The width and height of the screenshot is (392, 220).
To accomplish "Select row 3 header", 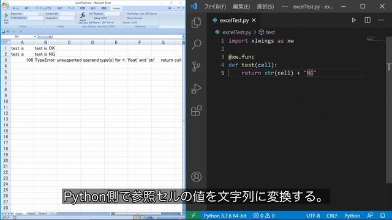I will point(6,60).
